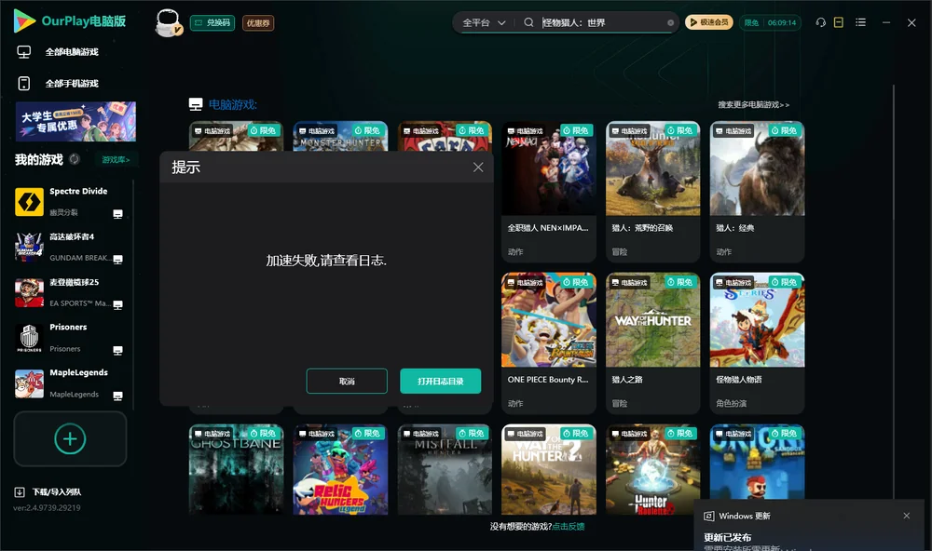Viewport: 932px width, 551px height.
Task: Click the add game plus button
Action: (x=70, y=438)
